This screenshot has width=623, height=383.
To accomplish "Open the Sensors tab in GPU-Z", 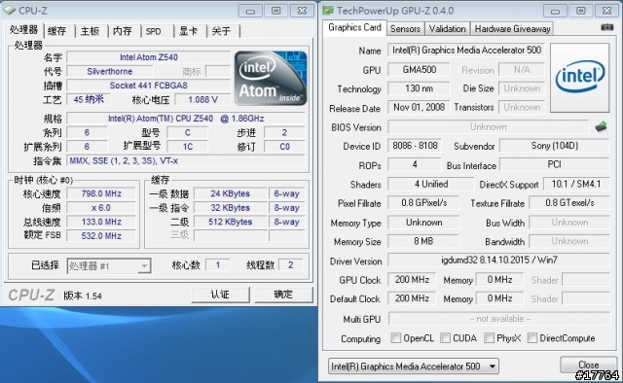I will tap(405, 28).
